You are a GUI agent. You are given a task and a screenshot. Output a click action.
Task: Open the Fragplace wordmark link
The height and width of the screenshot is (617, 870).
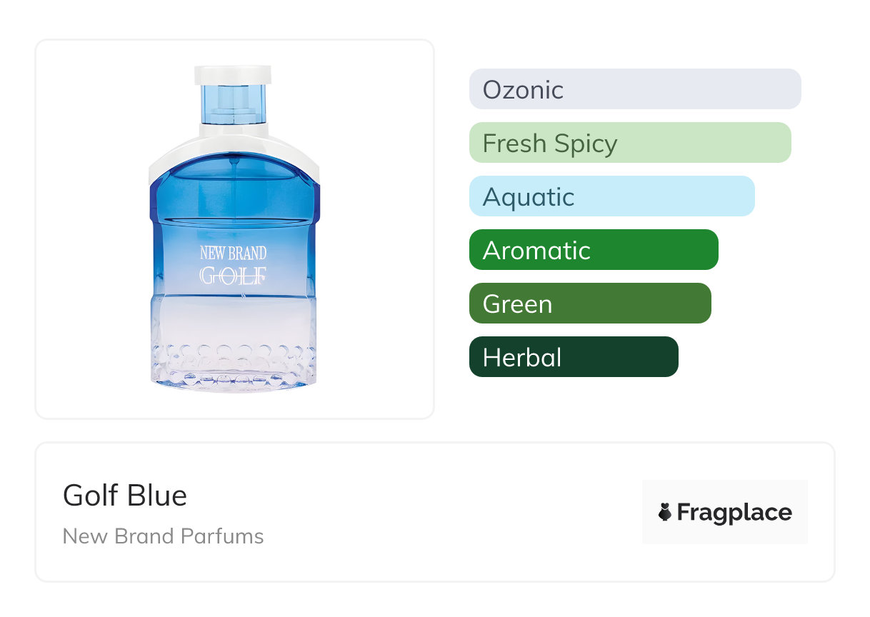click(x=734, y=512)
